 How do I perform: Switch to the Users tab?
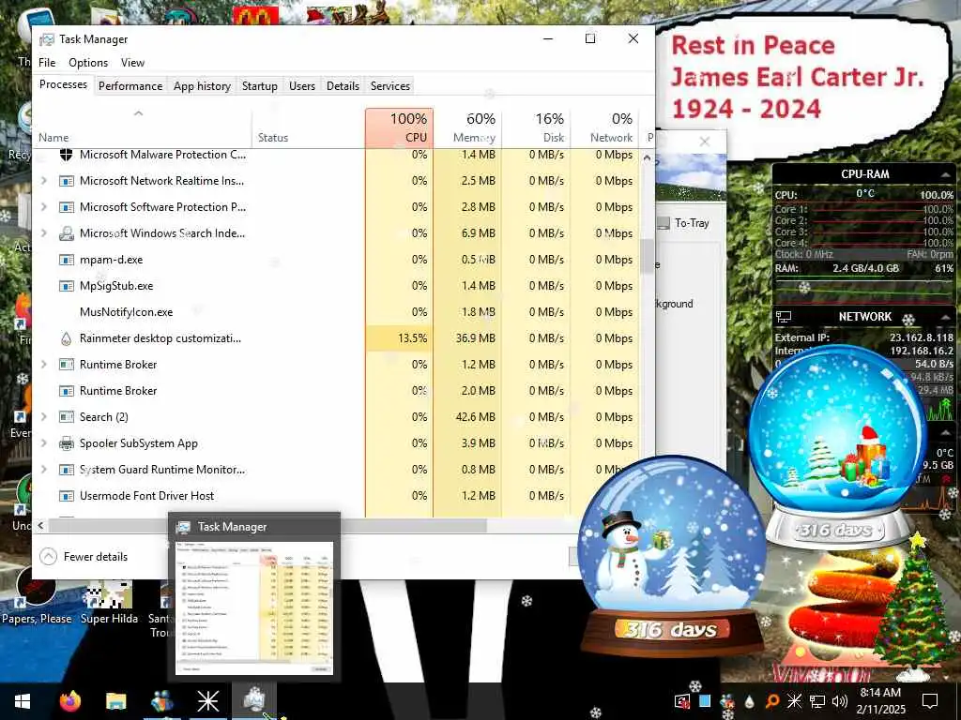coord(302,85)
